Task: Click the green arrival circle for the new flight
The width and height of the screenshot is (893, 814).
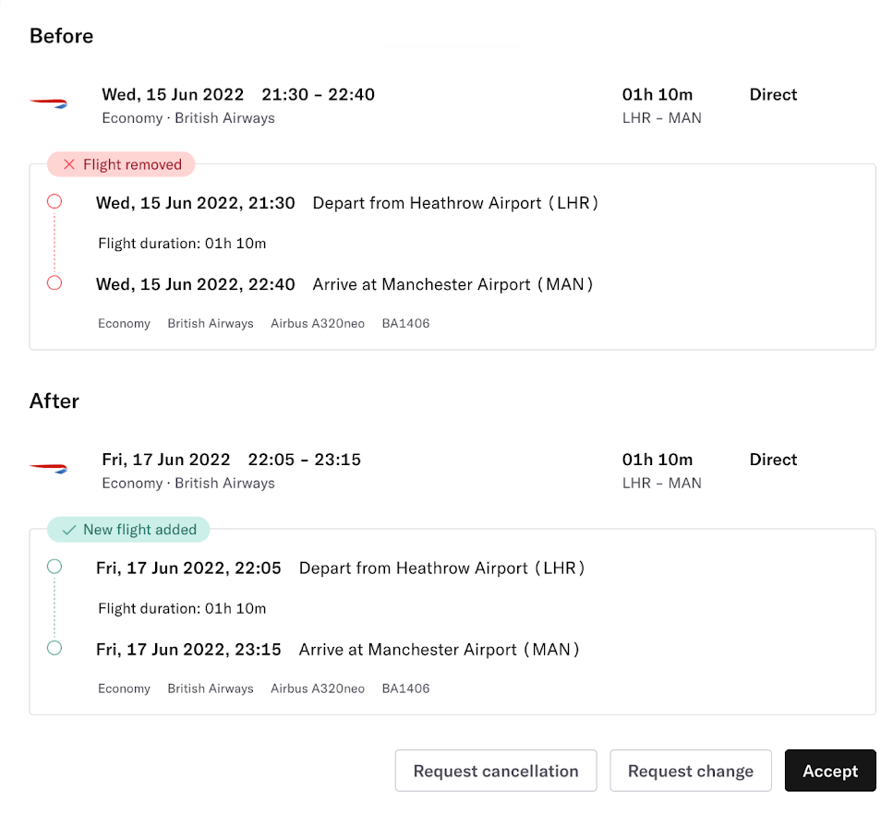Action: [x=54, y=649]
